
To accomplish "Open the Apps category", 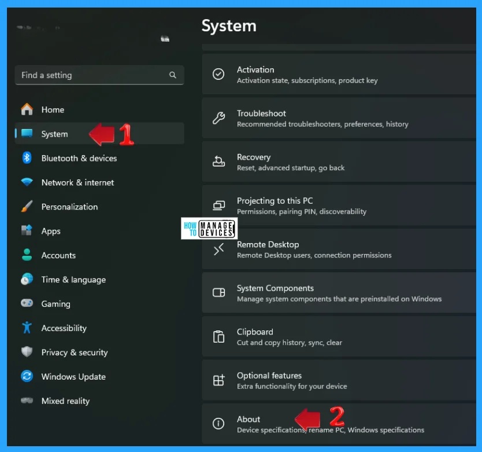I will click(x=99, y=231).
